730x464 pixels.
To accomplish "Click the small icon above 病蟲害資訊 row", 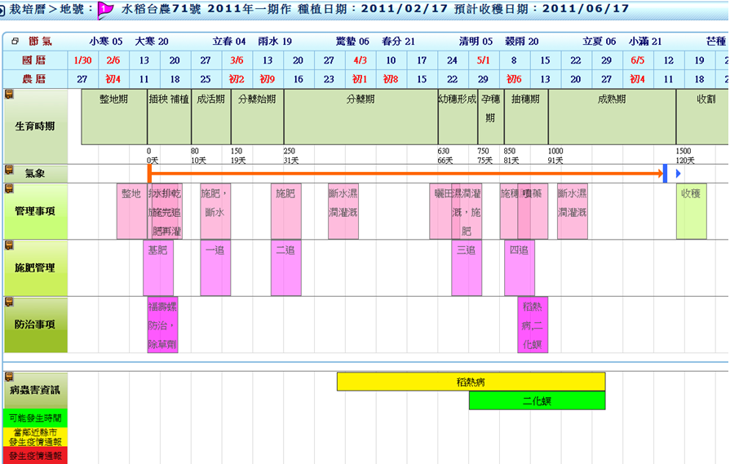I will click(9, 377).
